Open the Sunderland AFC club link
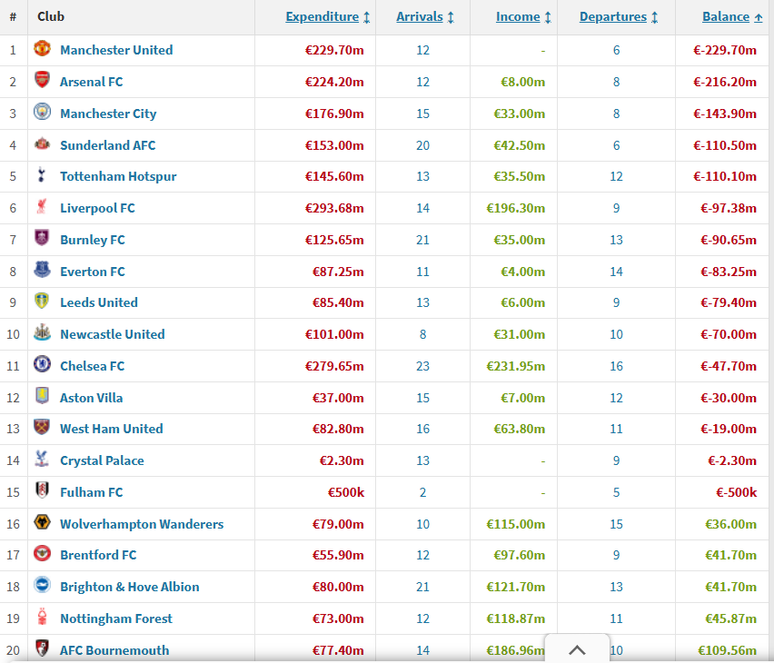The width and height of the screenshot is (774, 663). (x=107, y=145)
